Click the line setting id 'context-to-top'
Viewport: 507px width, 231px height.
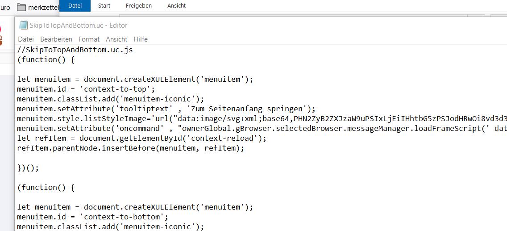[86, 89]
